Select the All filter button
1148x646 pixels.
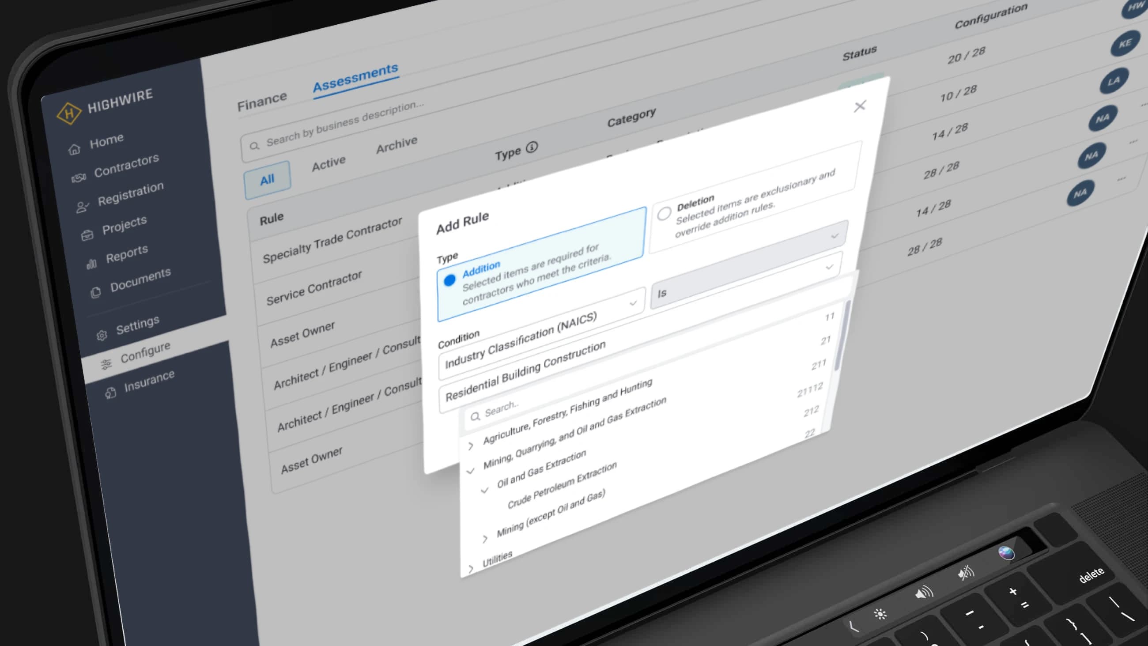(268, 180)
